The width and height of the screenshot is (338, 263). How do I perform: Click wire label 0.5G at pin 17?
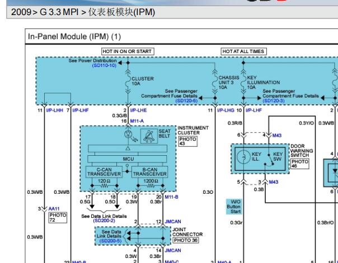pyautogui.click(x=85, y=202)
